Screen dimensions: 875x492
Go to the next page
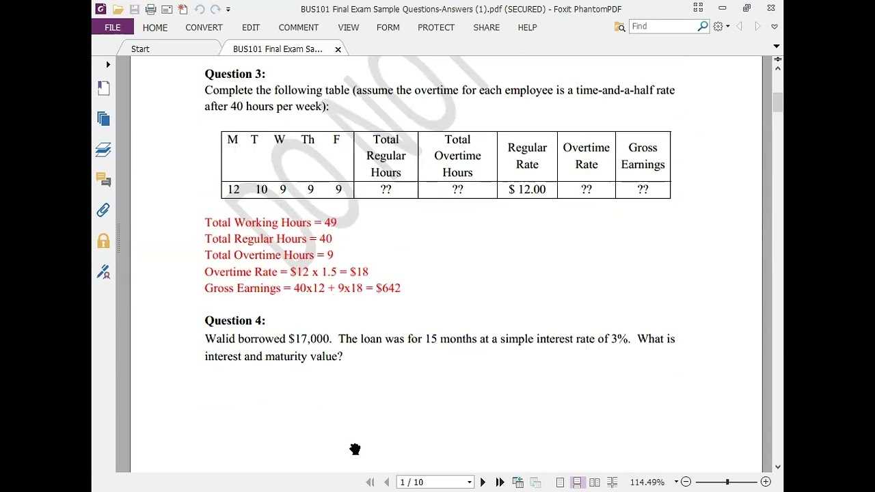pyautogui.click(x=483, y=482)
